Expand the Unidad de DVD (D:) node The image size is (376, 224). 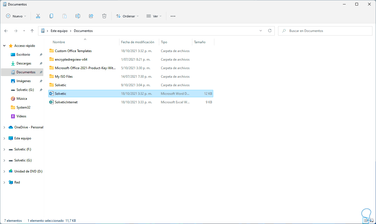pos(4,171)
